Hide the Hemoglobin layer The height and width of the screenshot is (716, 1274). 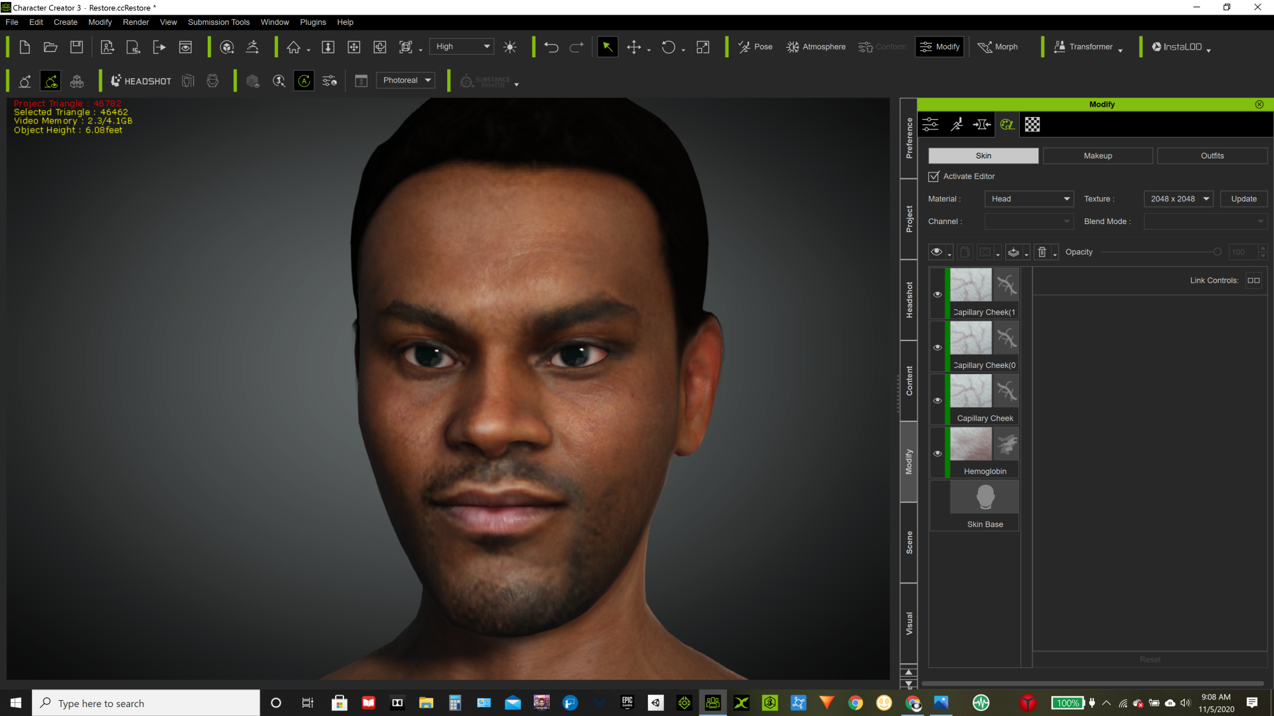pyautogui.click(x=937, y=454)
